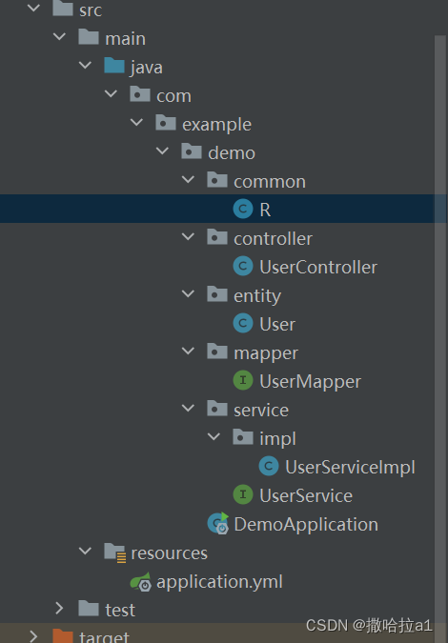Select the com package label

coord(173,96)
